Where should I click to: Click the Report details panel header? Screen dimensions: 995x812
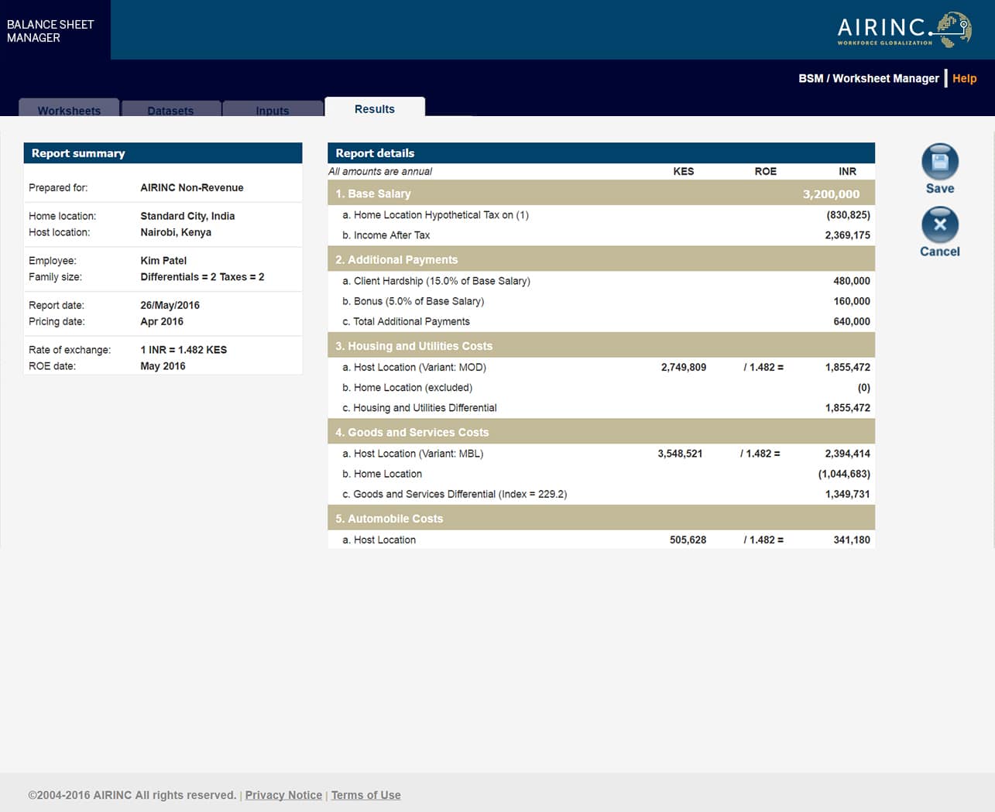click(x=375, y=153)
